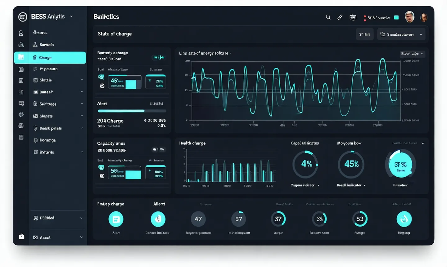Expand the Assot sidebar section

(81, 237)
